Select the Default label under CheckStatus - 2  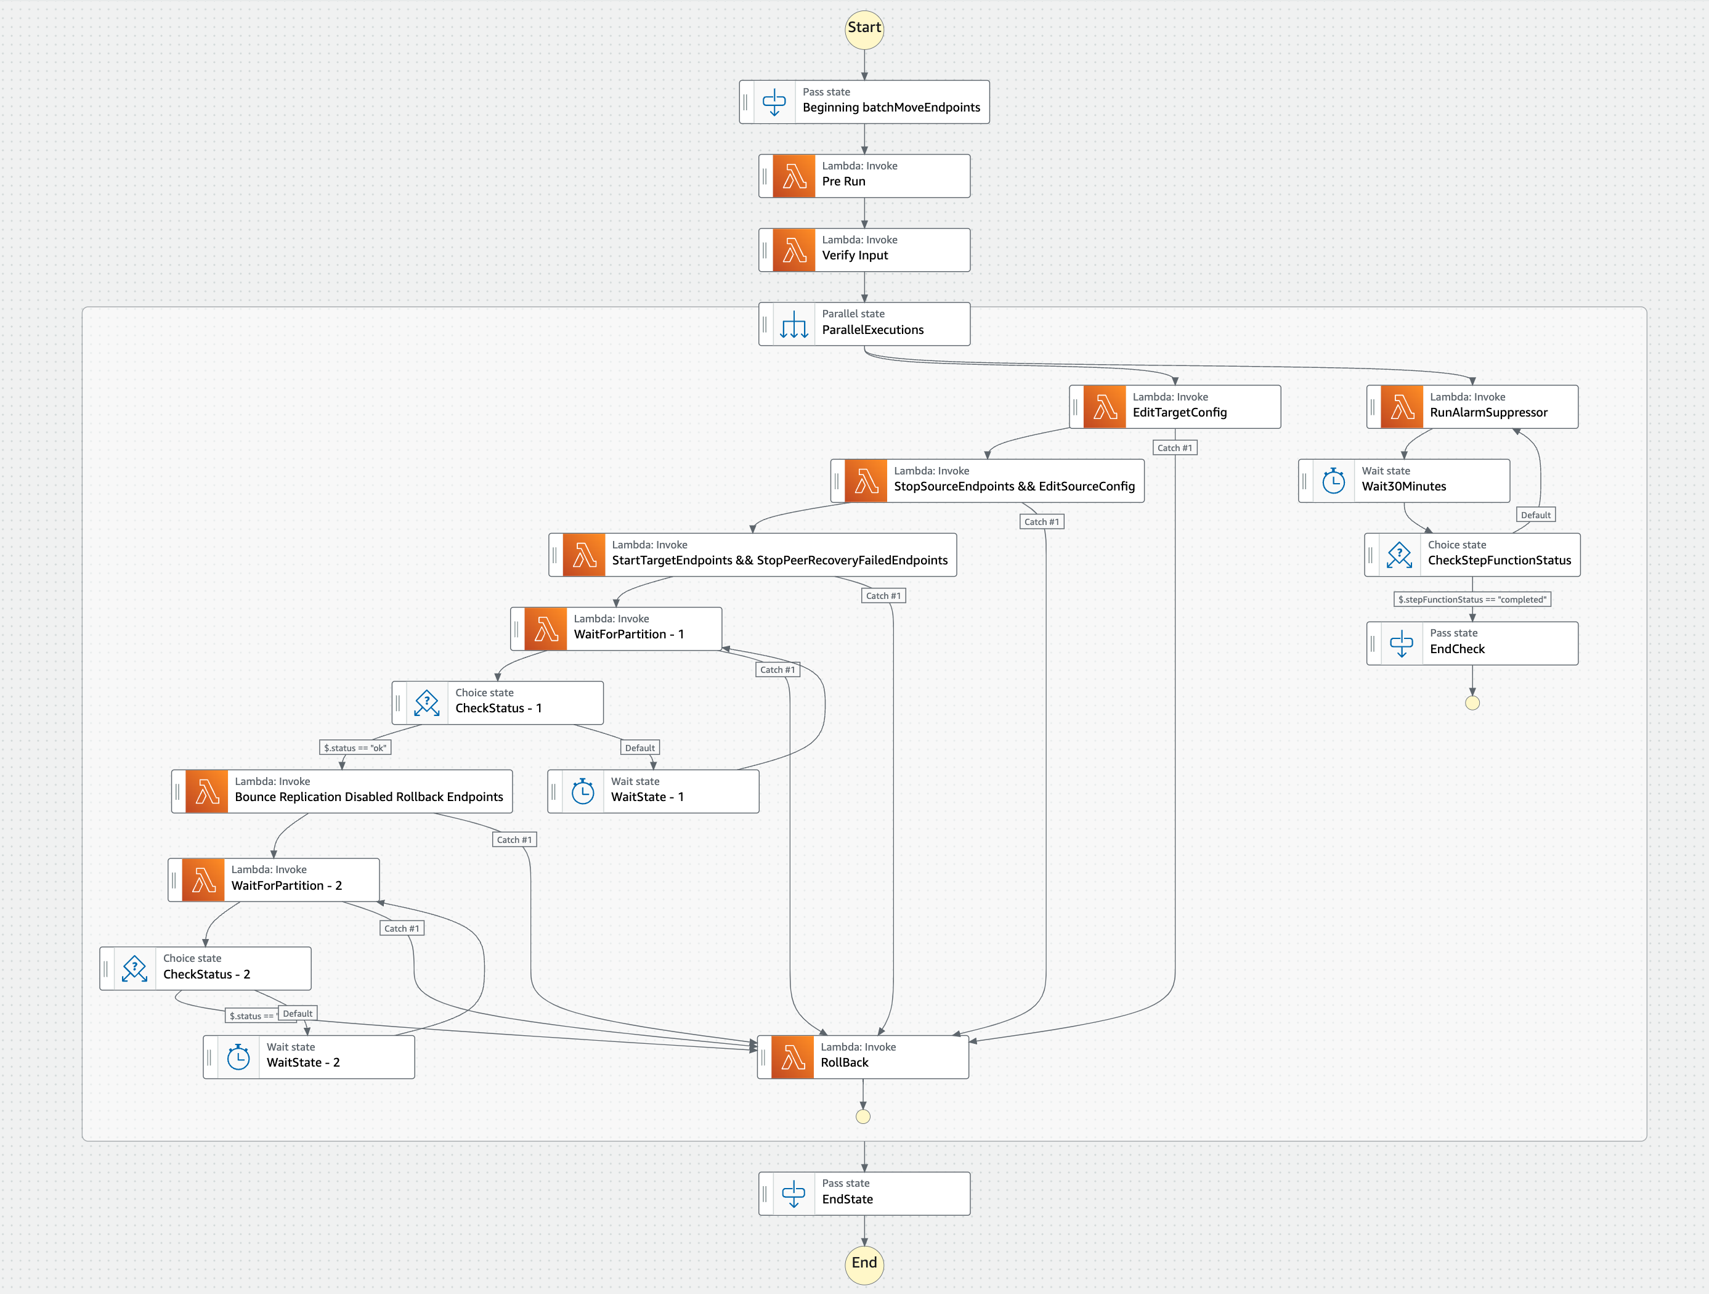(x=298, y=1014)
